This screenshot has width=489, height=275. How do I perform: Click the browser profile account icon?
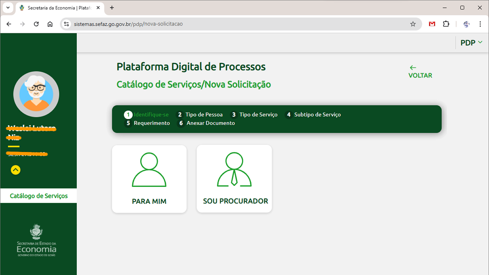coord(466,24)
